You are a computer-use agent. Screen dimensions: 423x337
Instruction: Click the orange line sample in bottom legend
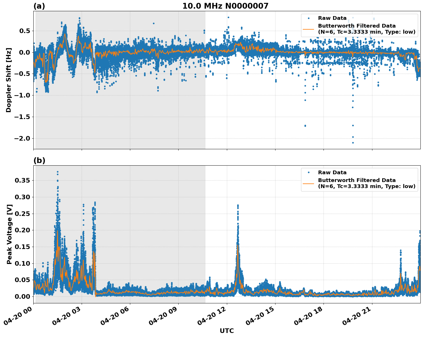pyautogui.click(x=309, y=183)
